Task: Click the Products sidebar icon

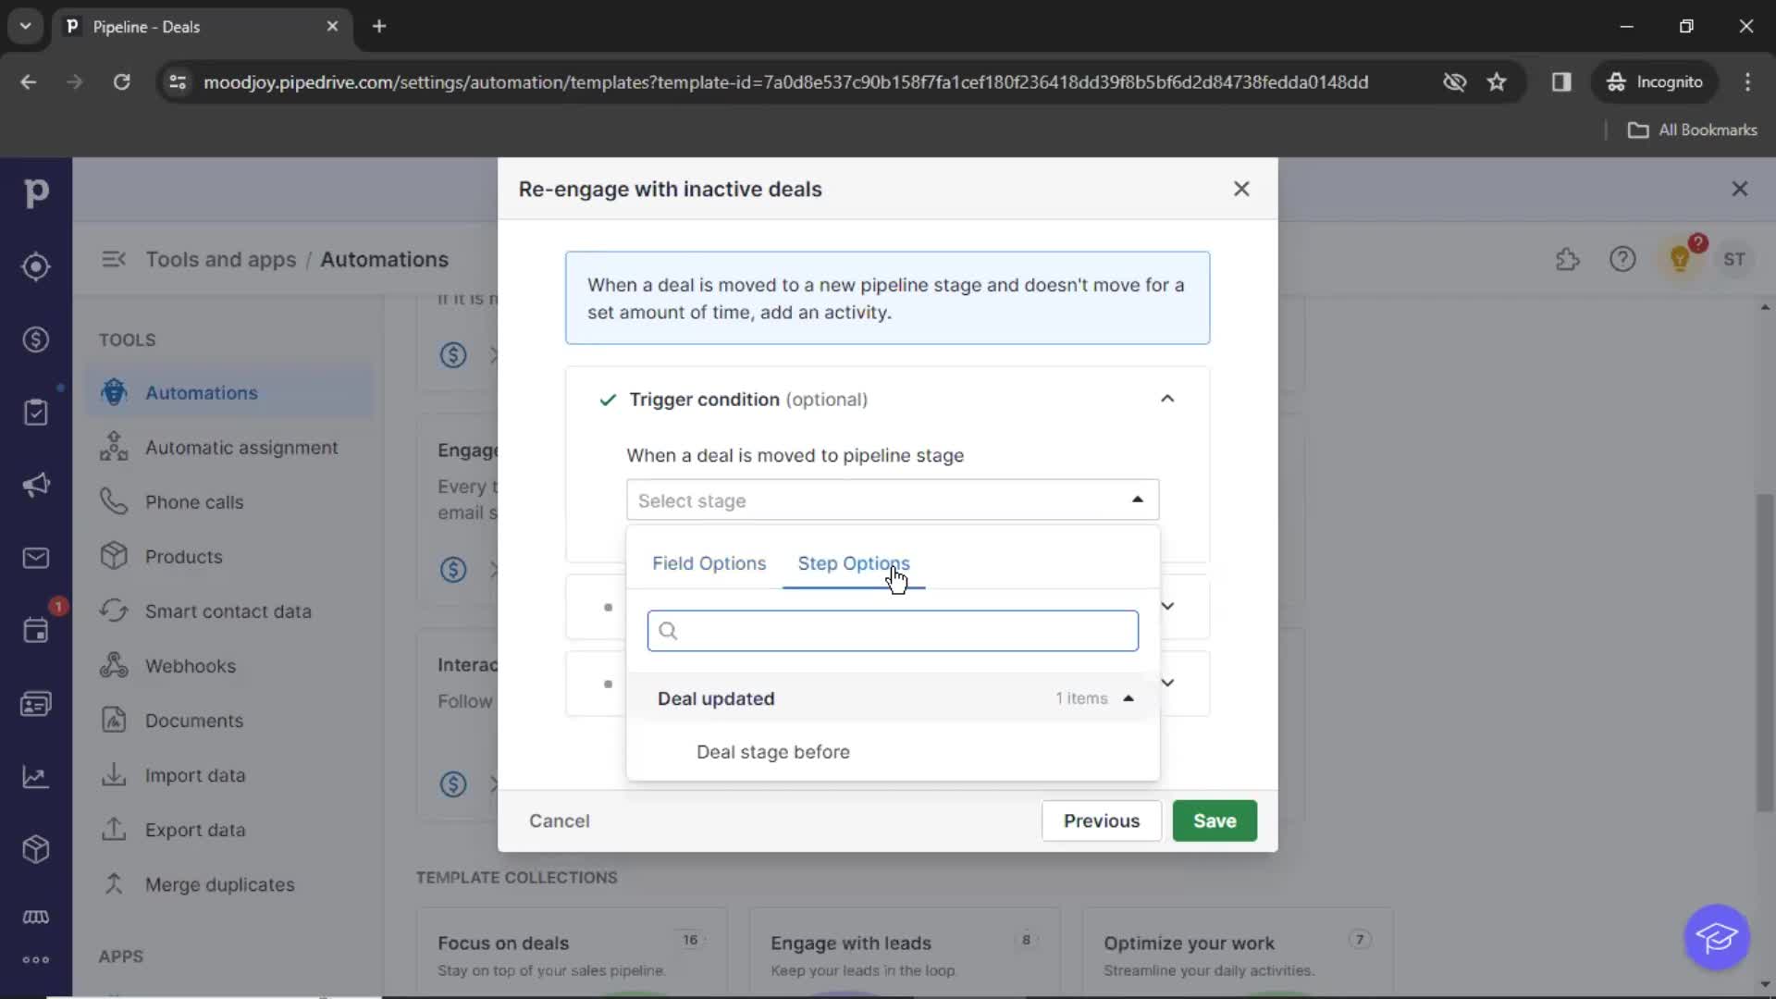Action: 112,556
